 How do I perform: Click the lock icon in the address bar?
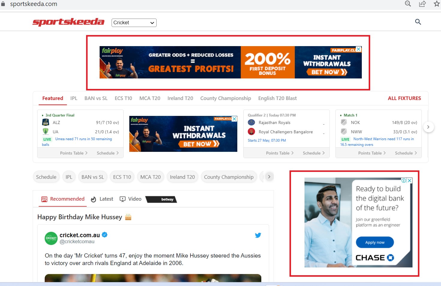coord(3,4)
